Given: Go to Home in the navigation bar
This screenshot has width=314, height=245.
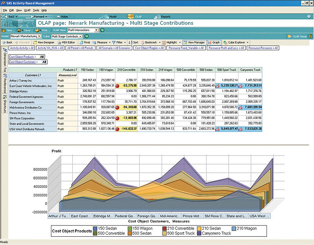Looking at the screenshot, I should click(62, 16).
